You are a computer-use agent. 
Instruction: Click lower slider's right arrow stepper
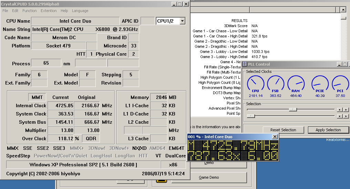[346, 116]
